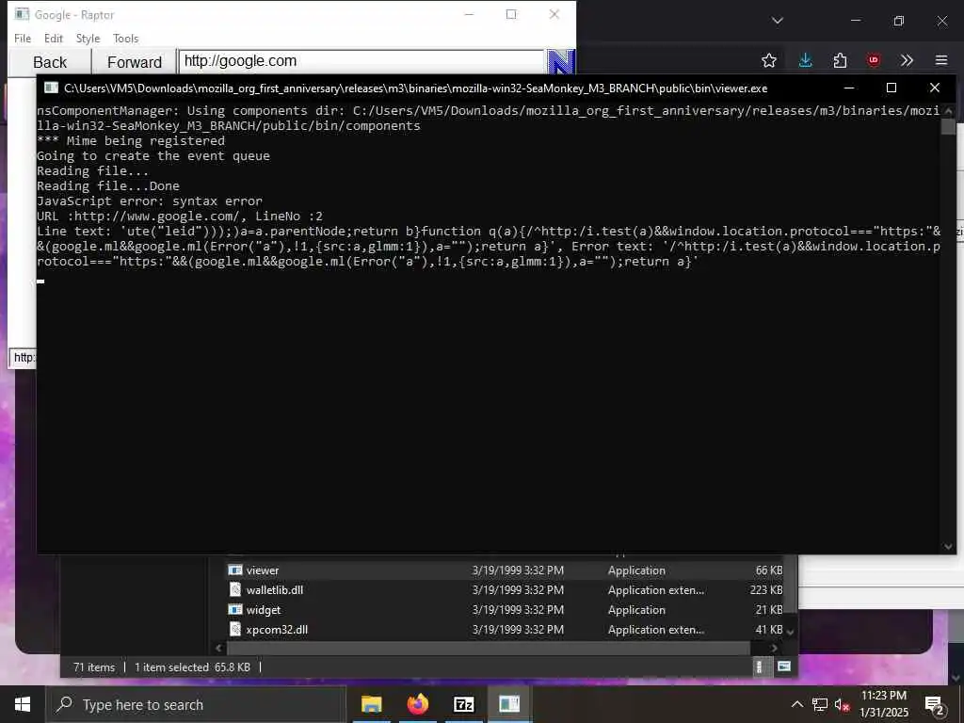The height and width of the screenshot is (723, 964).
Task: Click the Forward button in Raptor
Action: 134,62
